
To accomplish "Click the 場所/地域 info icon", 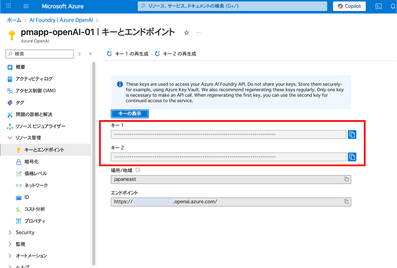I will pos(138,170).
